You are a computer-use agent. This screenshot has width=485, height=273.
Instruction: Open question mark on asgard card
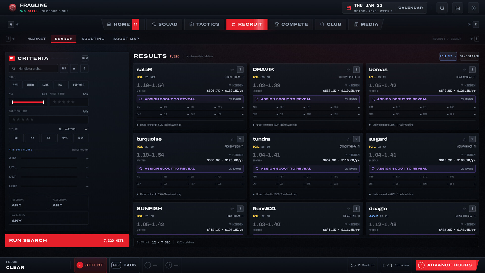pos(472,139)
